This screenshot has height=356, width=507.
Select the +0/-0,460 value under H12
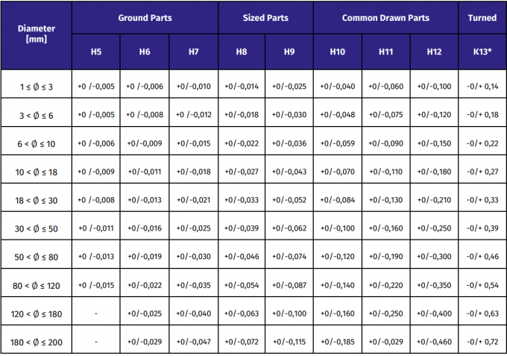pos(434,342)
